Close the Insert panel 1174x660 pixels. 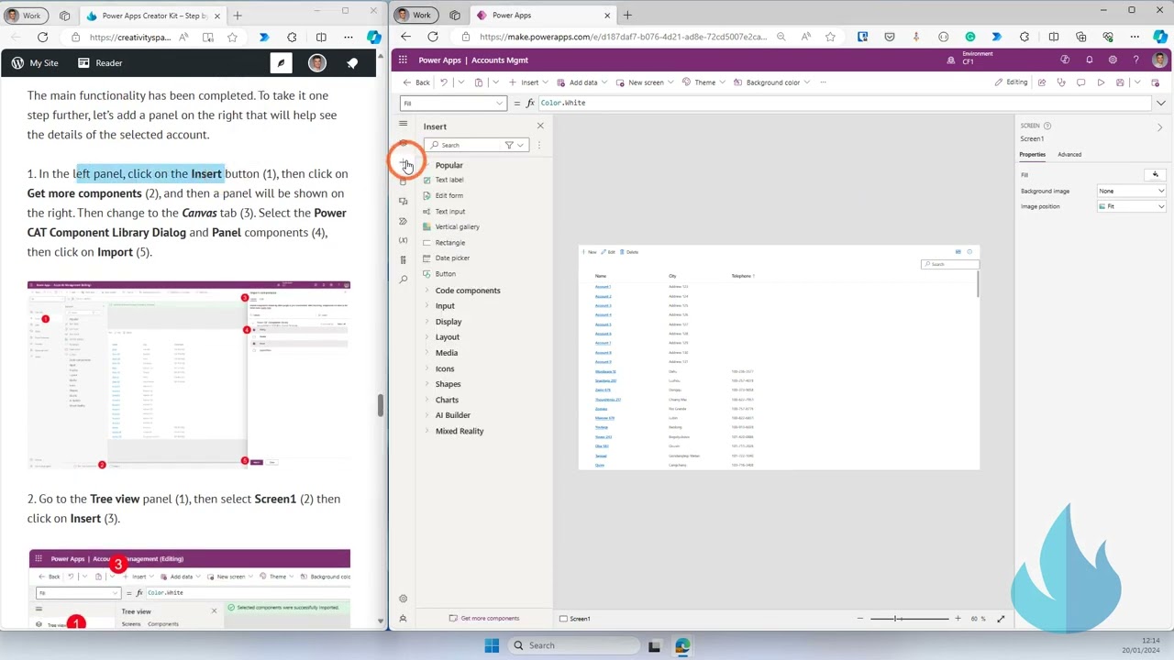(x=540, y=126)
